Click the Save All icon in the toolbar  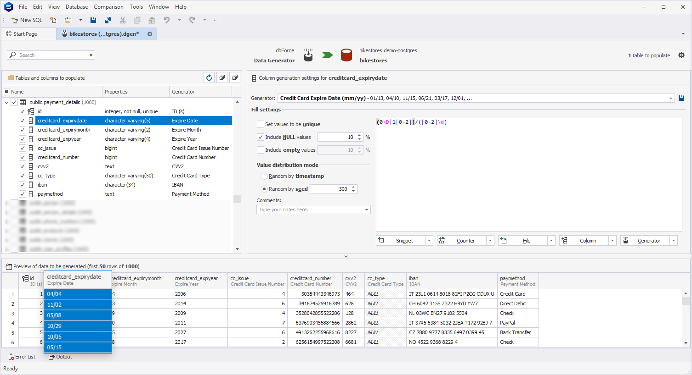(108, 20)
